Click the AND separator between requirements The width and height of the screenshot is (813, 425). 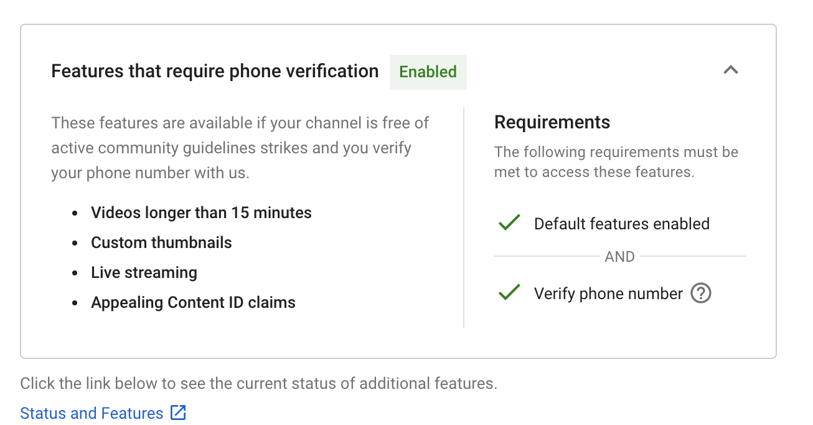619,257
